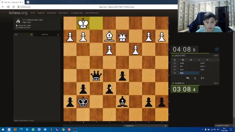Screen dimensions: 235x132
Task: Click the flip board icon in move controls
Action: 175,60
